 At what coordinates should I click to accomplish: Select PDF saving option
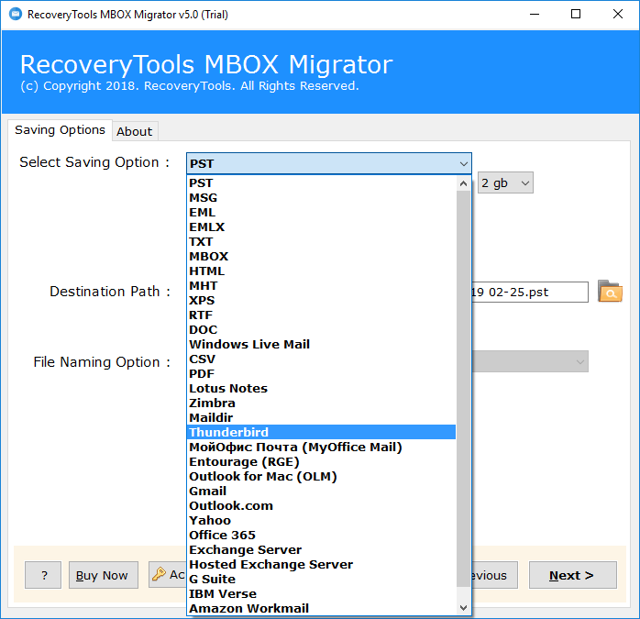pos(322,373)
